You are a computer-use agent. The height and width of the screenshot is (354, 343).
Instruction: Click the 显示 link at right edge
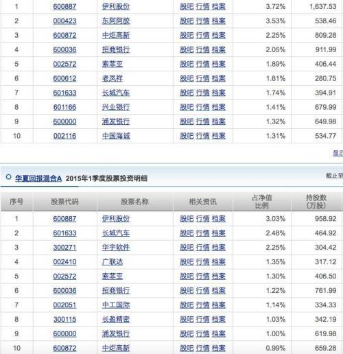point(338,153)
